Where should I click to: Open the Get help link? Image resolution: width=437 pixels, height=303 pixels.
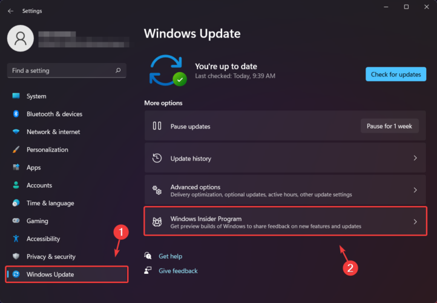170,256
